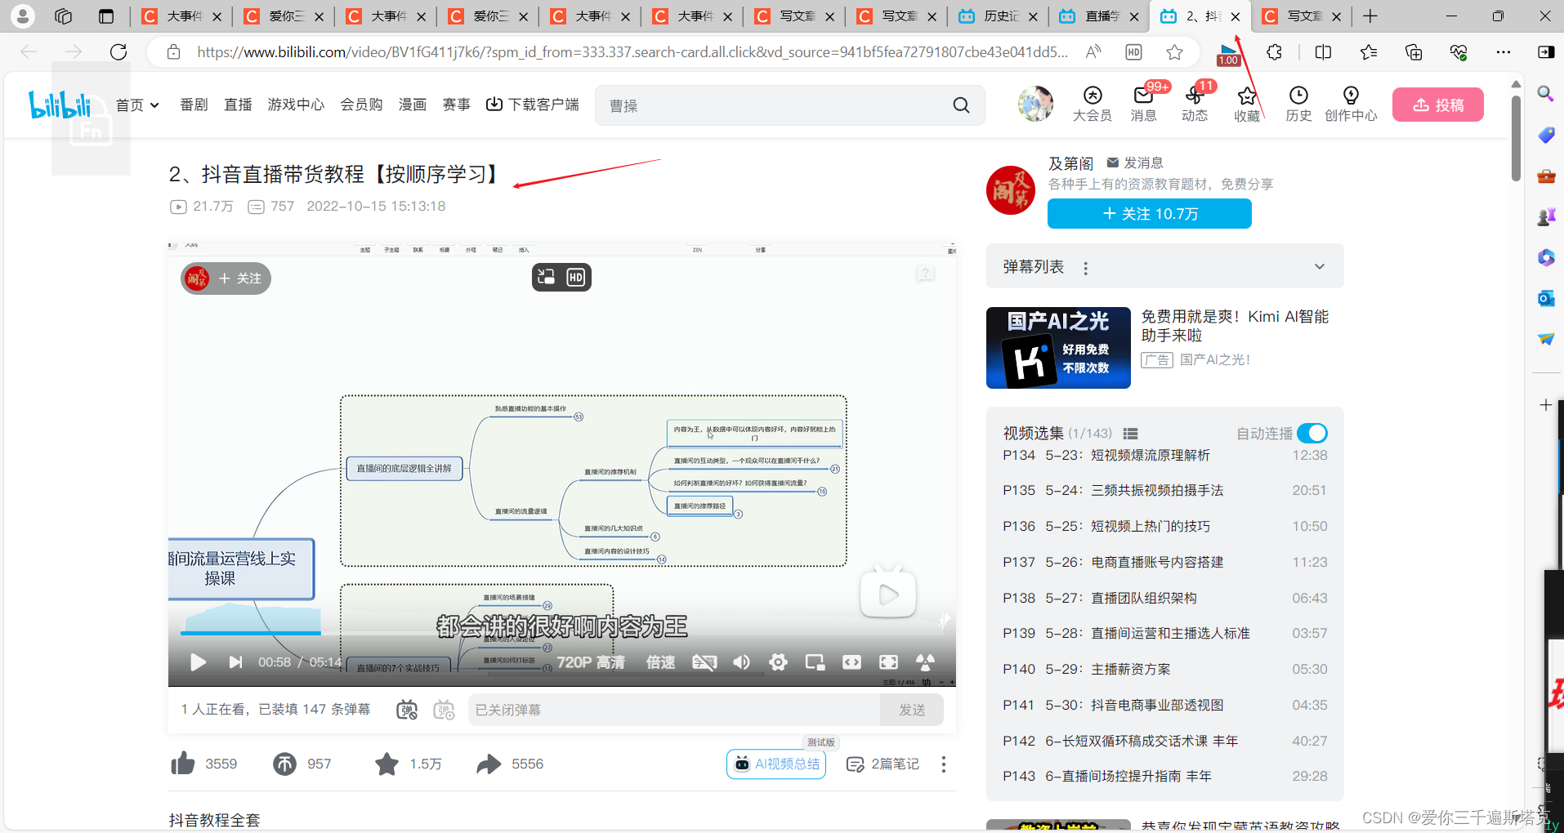The image size is (1564, 833).
Task: Open 弹幕列表 options dots
Action: coord(1085,268)
